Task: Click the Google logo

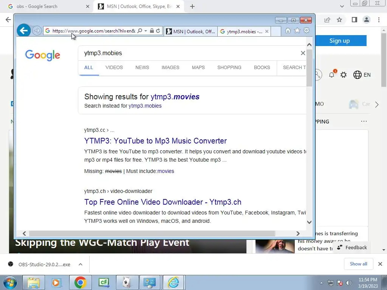Action: point(42,55)
